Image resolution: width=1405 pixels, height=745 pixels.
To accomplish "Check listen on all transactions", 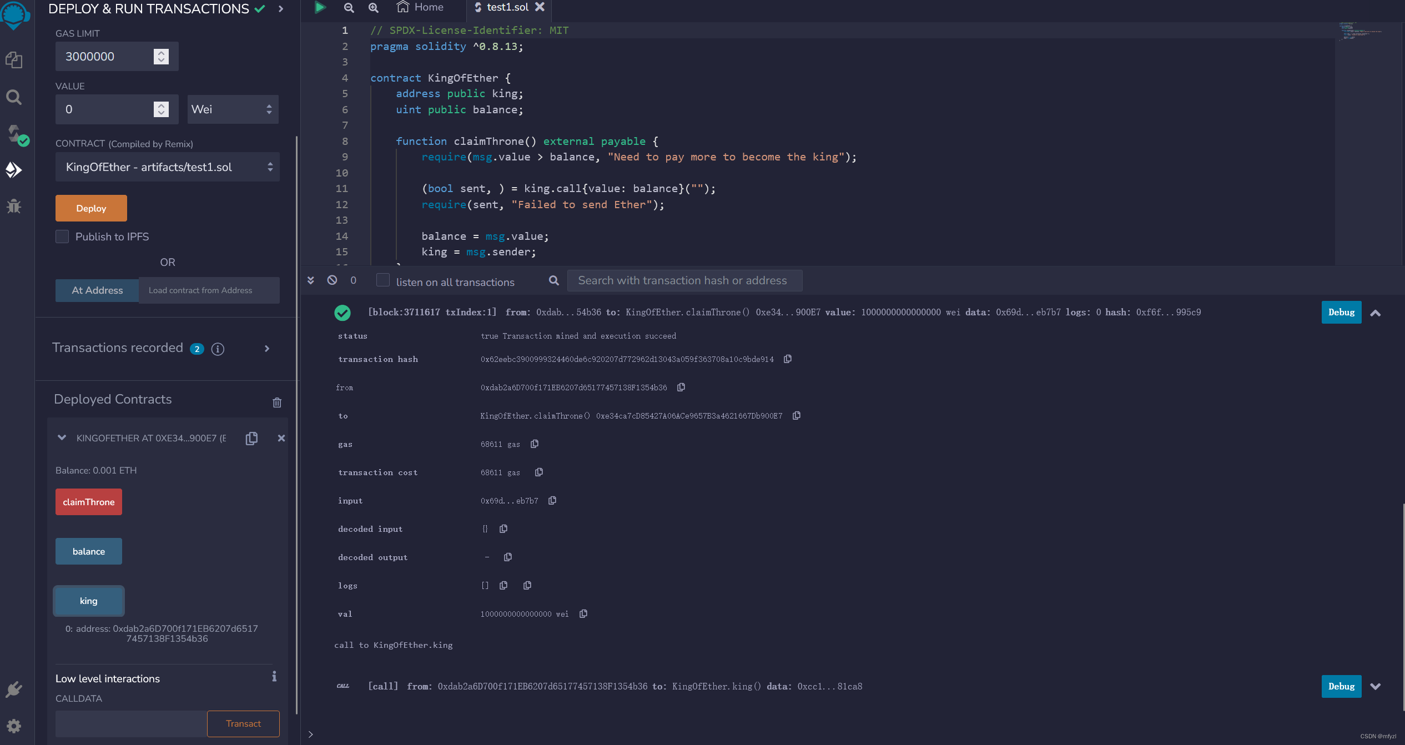I will (x=382, y=280).
